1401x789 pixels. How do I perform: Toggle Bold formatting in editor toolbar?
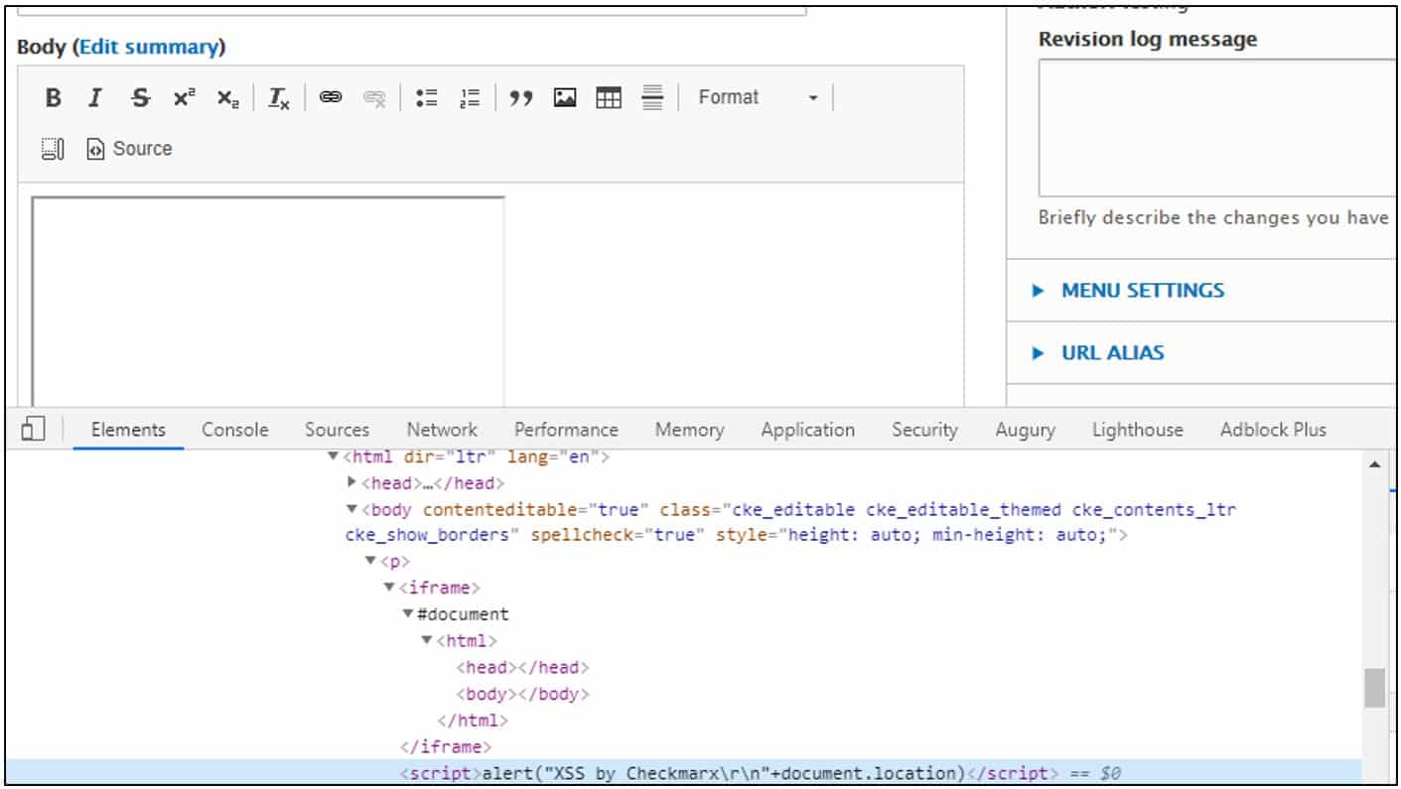[54, 97]
